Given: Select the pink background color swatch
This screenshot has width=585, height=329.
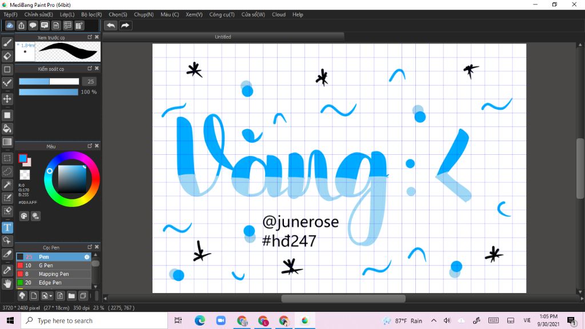Looking at the screenshot, I should [x=29, y=163].
